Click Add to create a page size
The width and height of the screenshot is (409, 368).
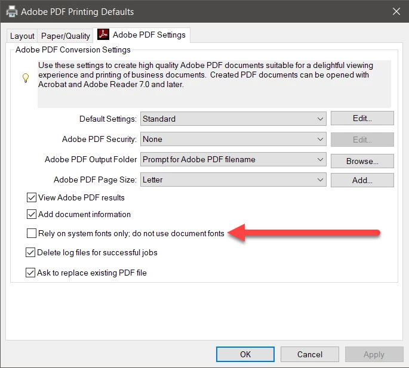[x=362, y=180]
